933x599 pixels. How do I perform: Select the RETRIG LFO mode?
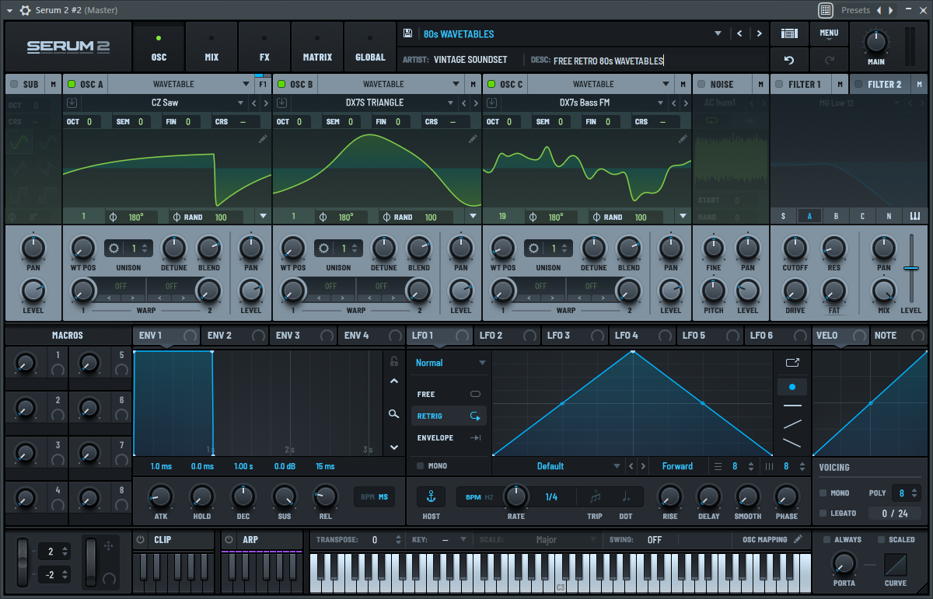449,416
